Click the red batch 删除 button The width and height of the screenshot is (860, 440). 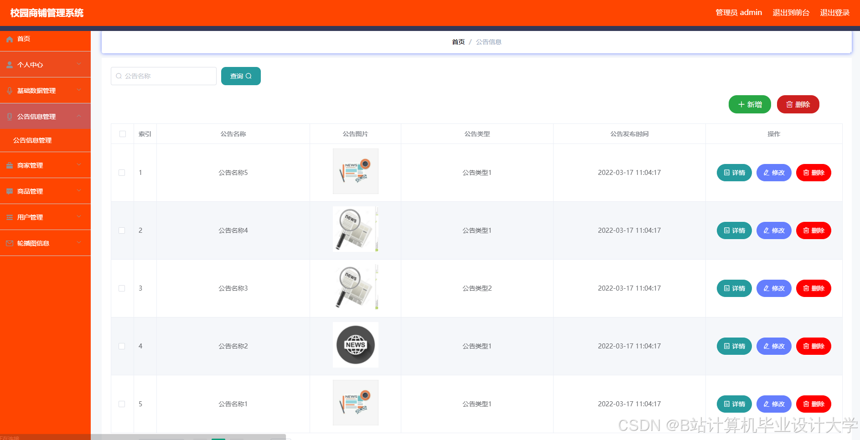point(798,104)
